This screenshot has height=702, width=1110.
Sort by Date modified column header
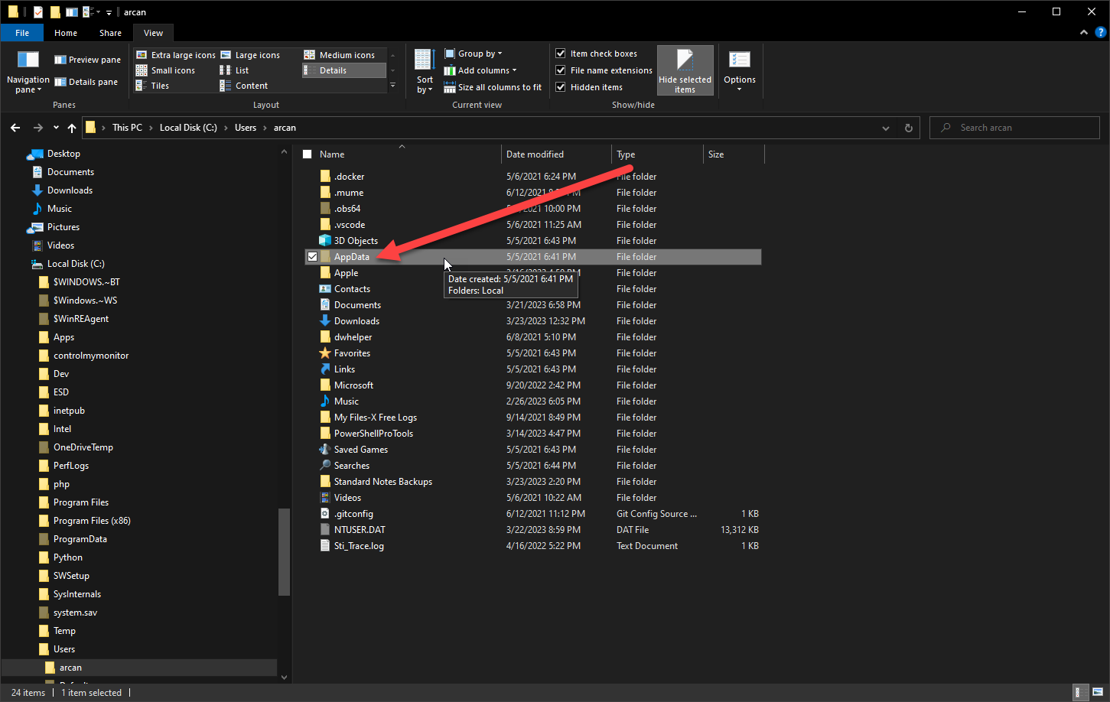pyautogui.click(x=535, y=154)
